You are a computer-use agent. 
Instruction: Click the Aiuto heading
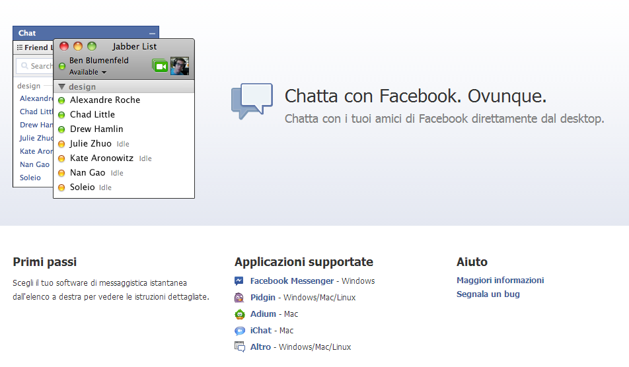(x=472, y=262)
